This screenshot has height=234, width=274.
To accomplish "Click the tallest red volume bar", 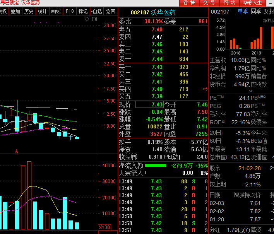I will [29, 195].
